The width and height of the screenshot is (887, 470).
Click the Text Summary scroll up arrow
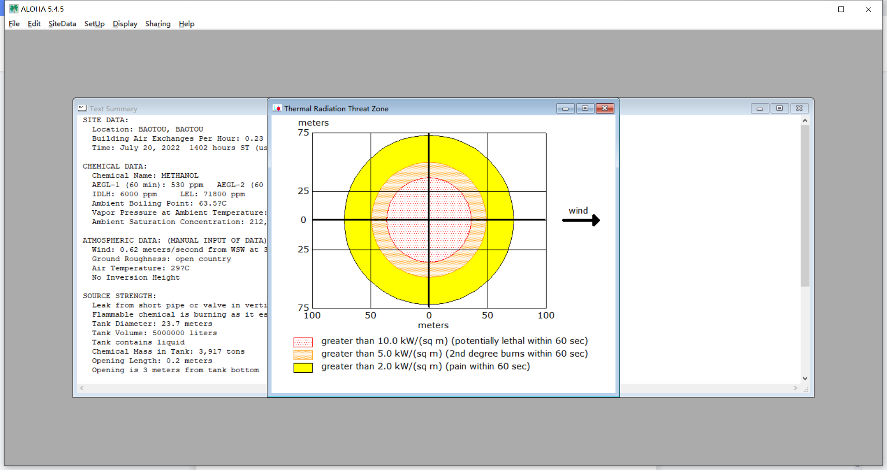click(805, 120)
